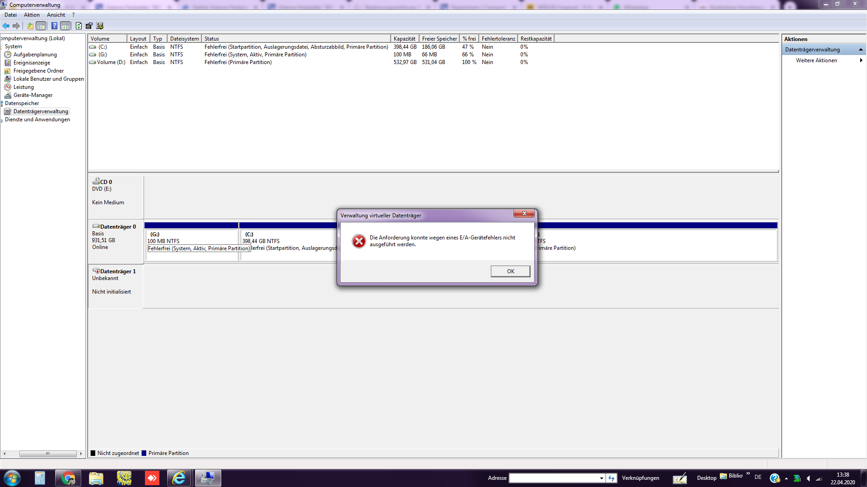867x487 pixels.
Task: Open Internet Explorer from the taskbar
Action: [179, 478]
